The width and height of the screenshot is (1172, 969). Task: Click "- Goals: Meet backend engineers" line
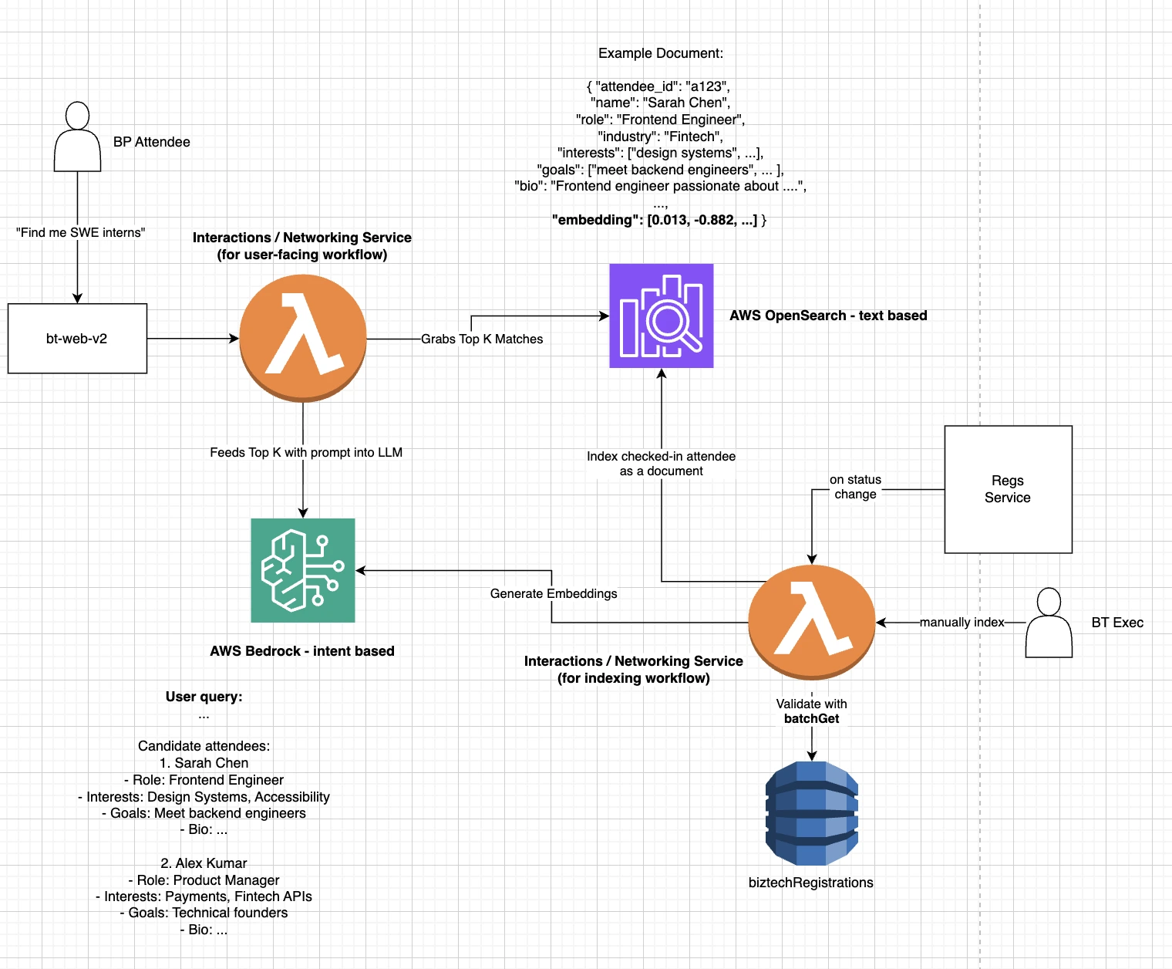pyautogui.click(x=204, y=813)
